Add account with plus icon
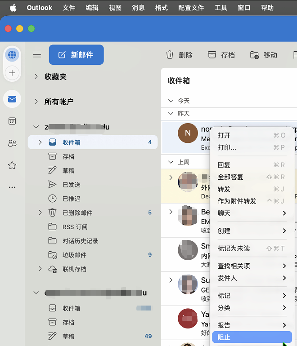297x346 pixels. point(12,73)
